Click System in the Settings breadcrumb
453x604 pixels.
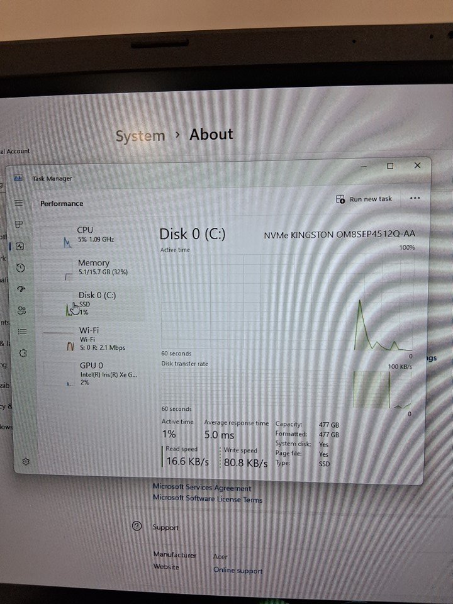point(140,136)
